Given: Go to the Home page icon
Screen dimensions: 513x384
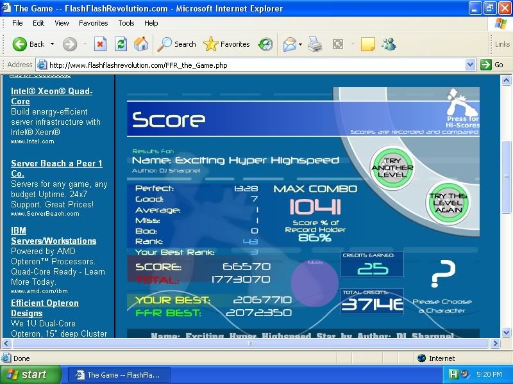Looking at the screenshot, I should [x=141, y=44].
